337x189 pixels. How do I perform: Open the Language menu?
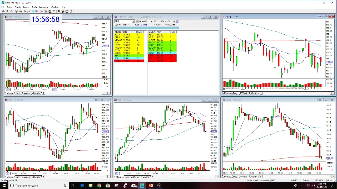click(x=43, y=7)
